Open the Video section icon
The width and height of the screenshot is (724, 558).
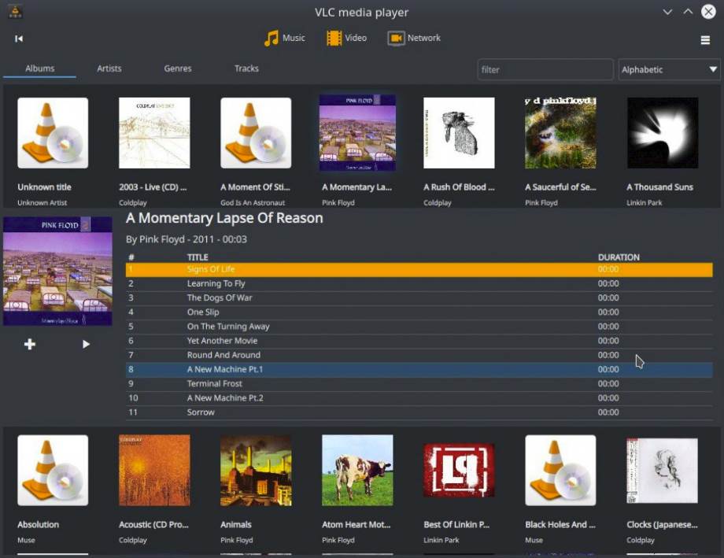point(333,37)
